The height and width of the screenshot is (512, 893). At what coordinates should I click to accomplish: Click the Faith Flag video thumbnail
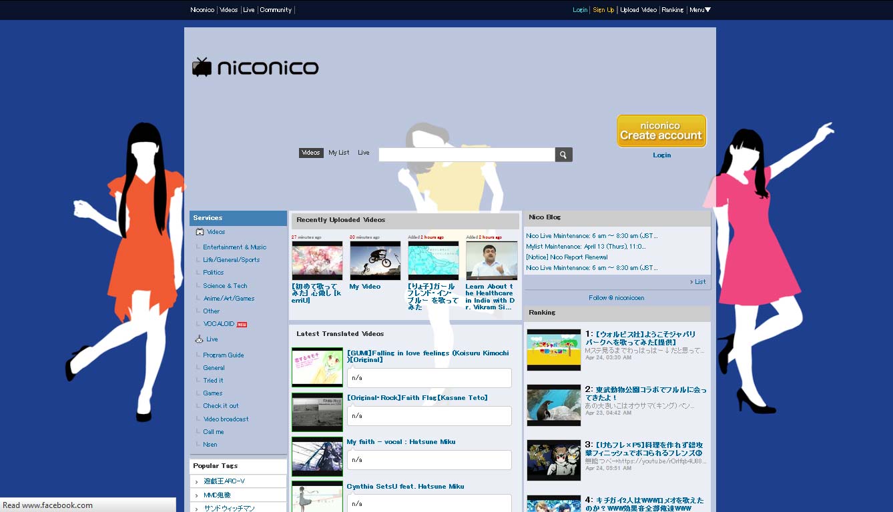point(317,412)
